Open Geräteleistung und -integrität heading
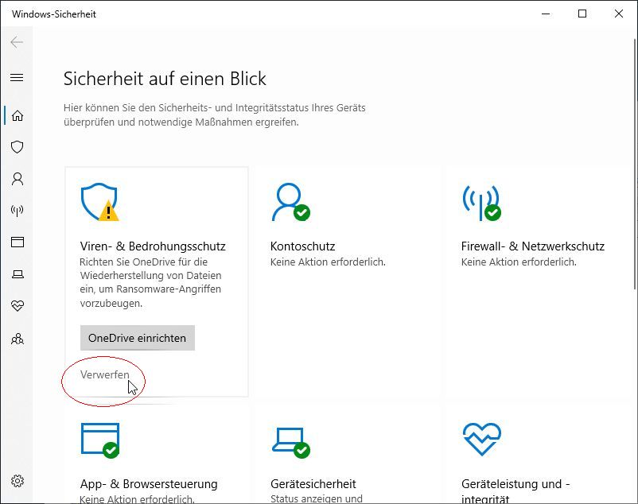The height and width of the screenshot is (504, 638). click(x=515, y=491)
